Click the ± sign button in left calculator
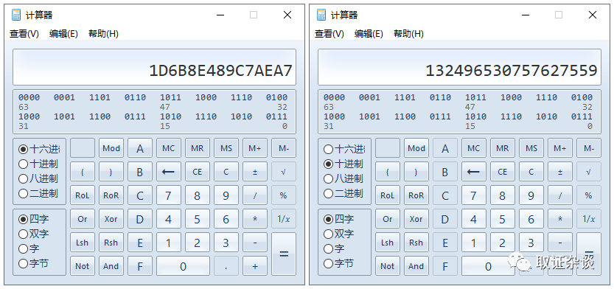This screenshot has width=614, height=289. [255, 172]
